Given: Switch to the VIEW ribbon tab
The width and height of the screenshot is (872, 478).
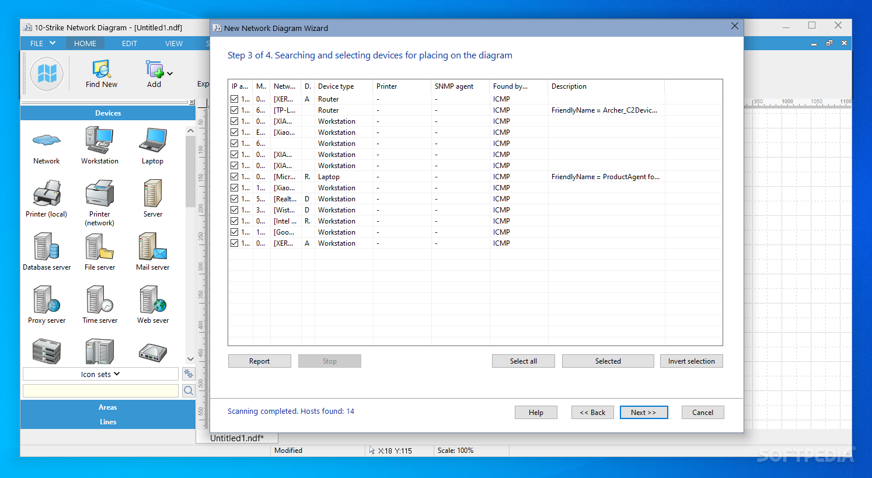Looking at the screenshot, I should tap(174, 43).
